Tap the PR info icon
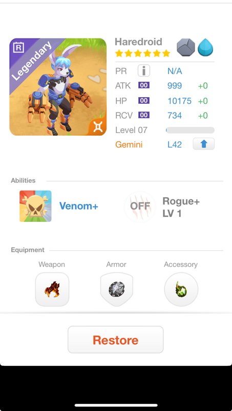The height and width of the screenshot is (411, 232). coord(144,71)
